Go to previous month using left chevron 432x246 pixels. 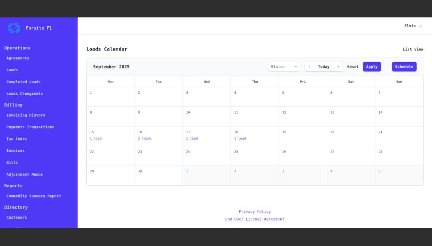point(309,67)
